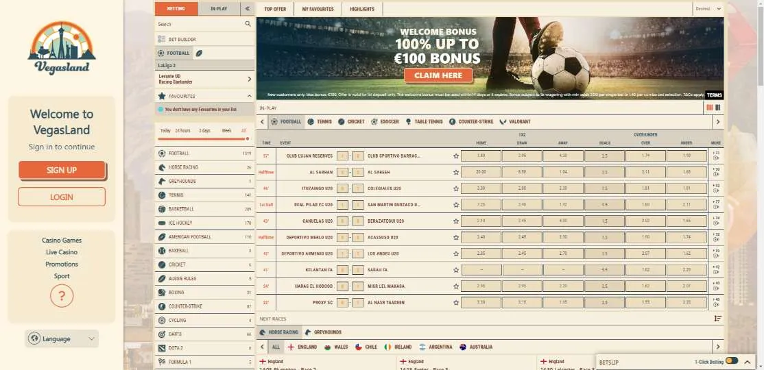The width and height of the screenshot is (764, 370).
Task: Show more in-play sports with right arrow
Action: [x=718, y=122]
